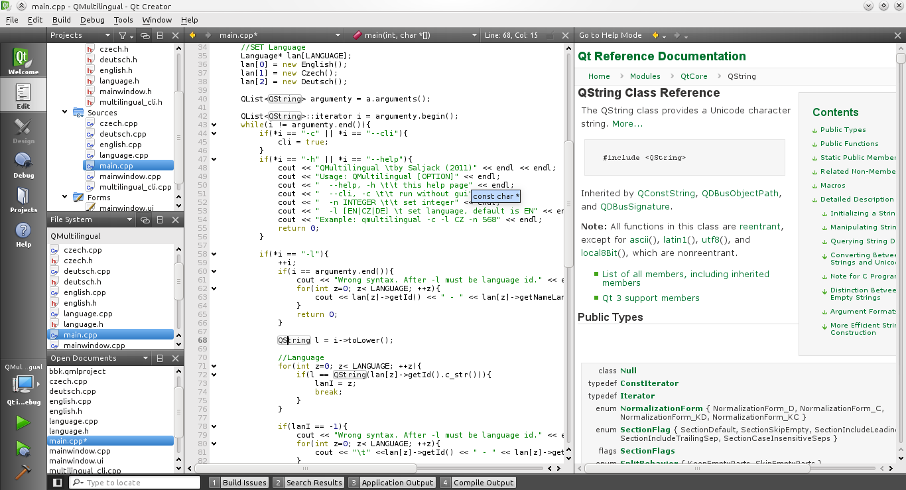
Task: Open filter tree menu in Projects pane
Action: tap(125, 35)
